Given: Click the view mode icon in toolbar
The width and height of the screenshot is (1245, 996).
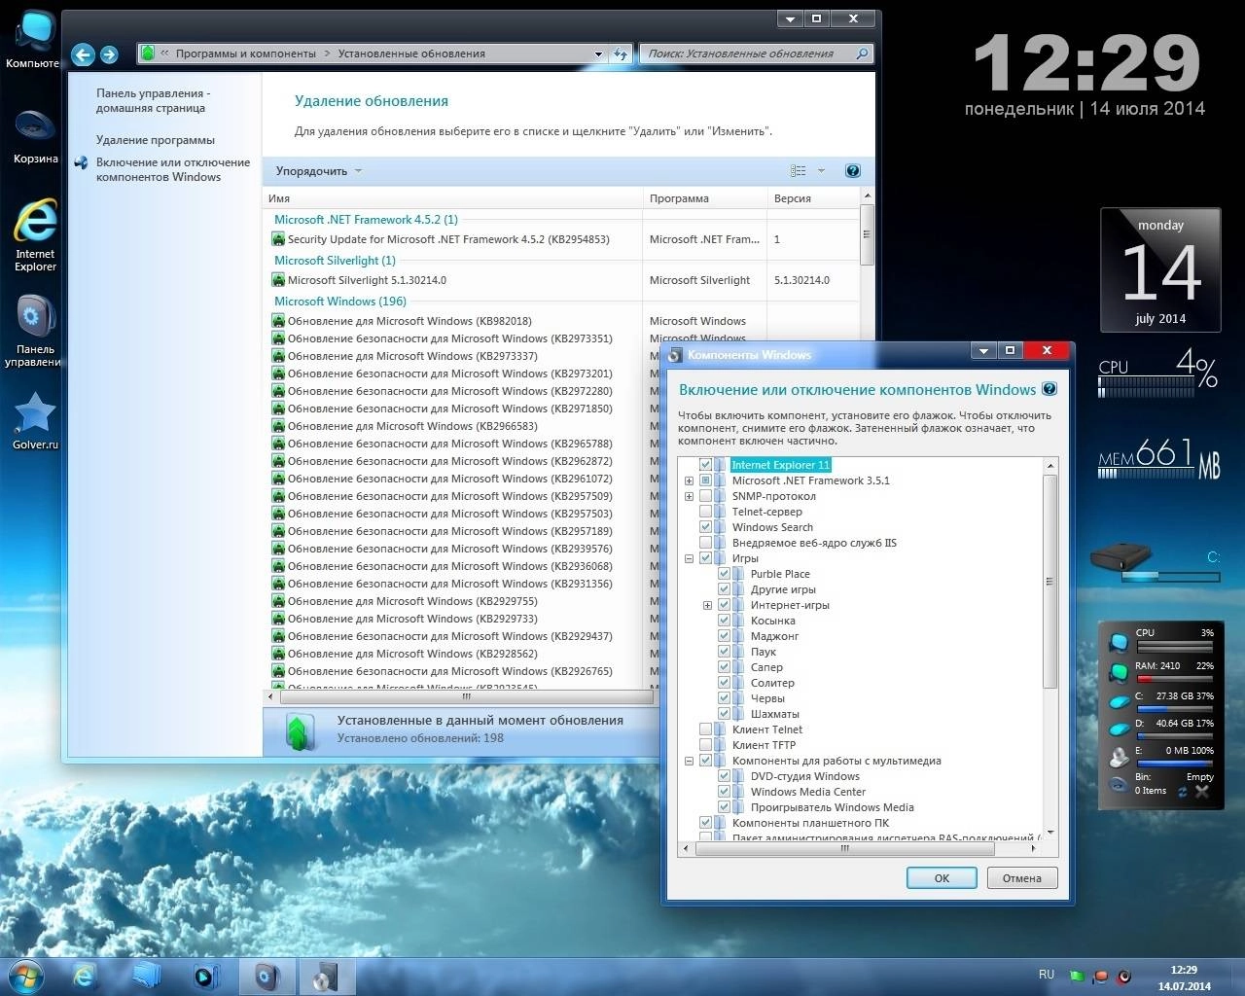Looking at the screenshot, I should pyautogui.click(x=799, y=171).
